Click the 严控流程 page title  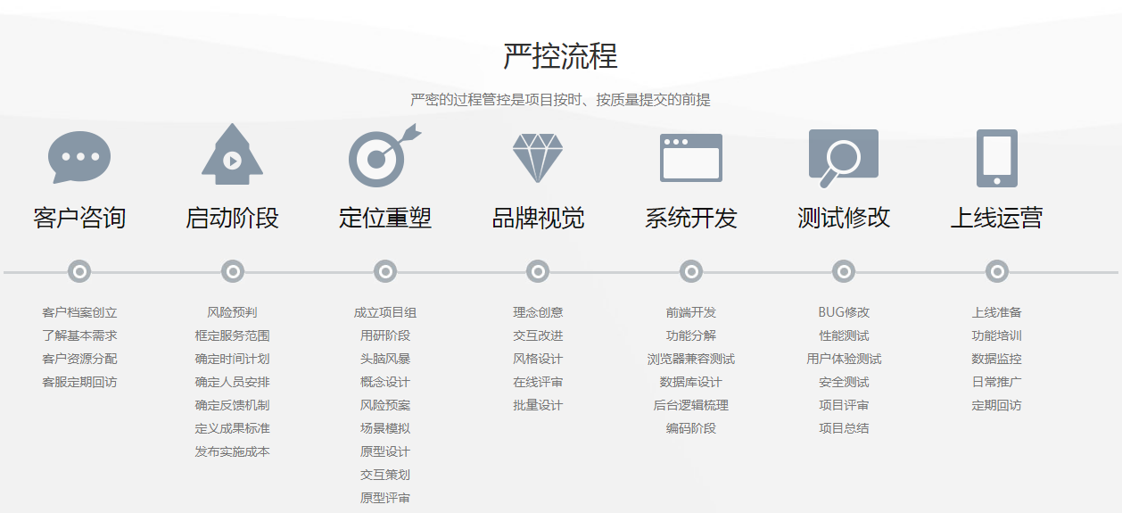click(560, 56)
